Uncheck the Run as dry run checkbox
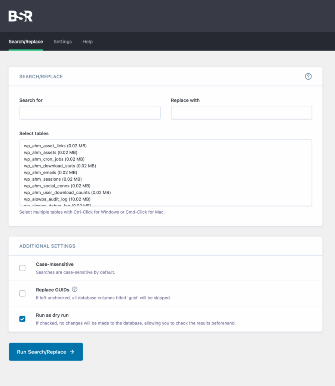This screenshot has width=335, height=386. point(22,319)
